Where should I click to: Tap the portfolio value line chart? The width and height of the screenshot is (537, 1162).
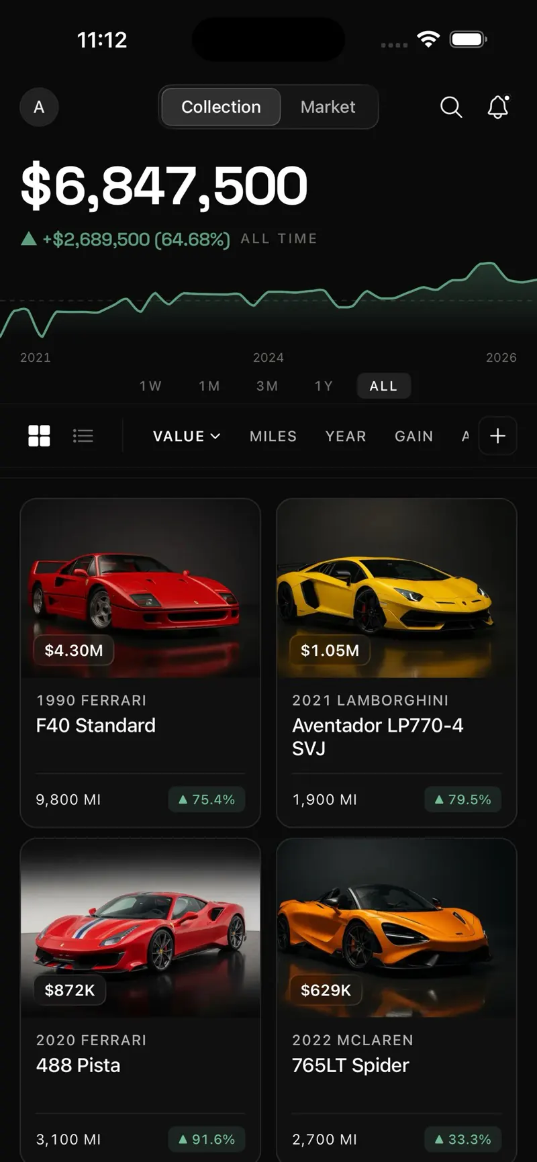click(x=268, y=299)
